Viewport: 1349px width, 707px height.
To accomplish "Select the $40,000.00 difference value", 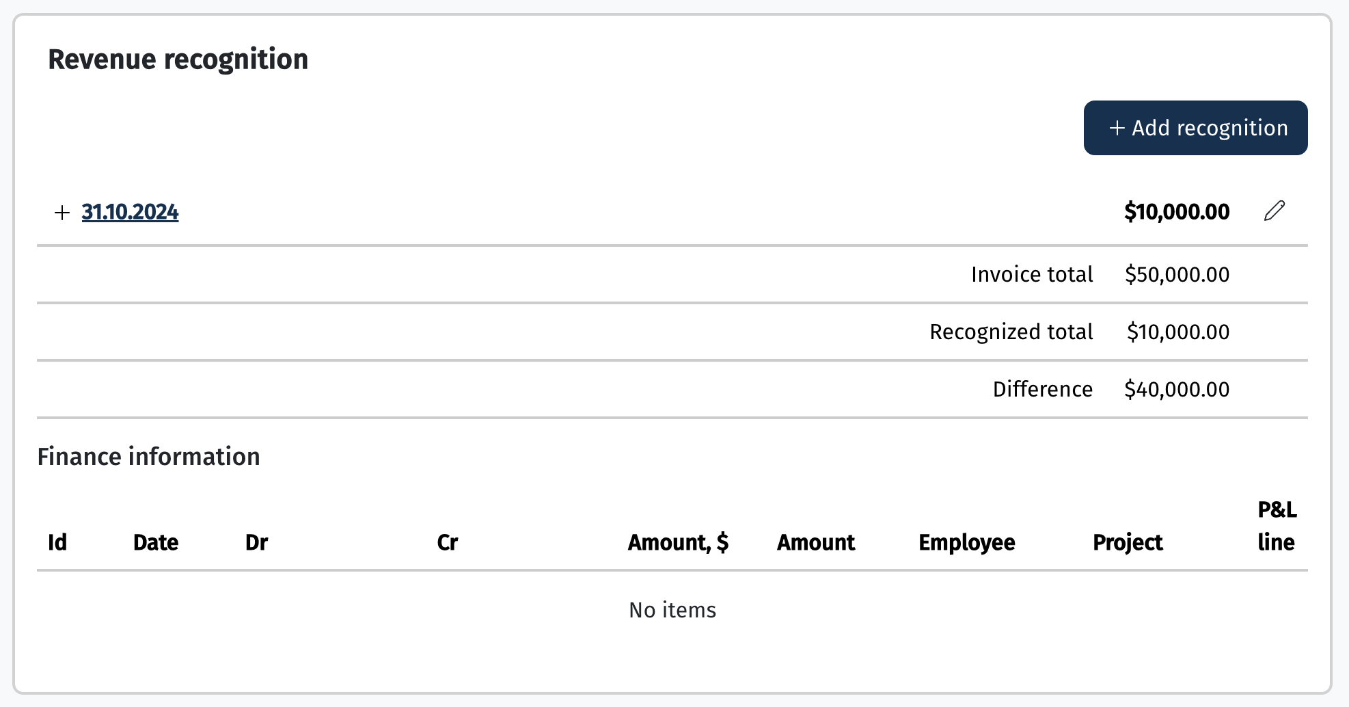I will 1177,389.
